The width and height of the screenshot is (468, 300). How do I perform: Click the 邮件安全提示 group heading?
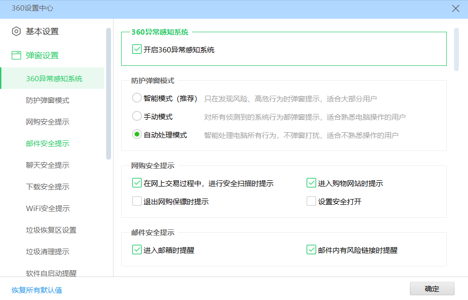pyautogui.click(x=153, y=233)
